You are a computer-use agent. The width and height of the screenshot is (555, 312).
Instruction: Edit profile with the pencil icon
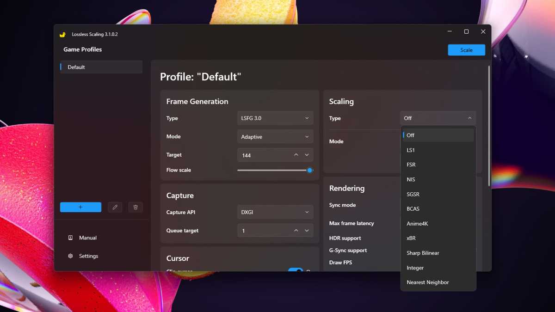(x=115, y=207)
